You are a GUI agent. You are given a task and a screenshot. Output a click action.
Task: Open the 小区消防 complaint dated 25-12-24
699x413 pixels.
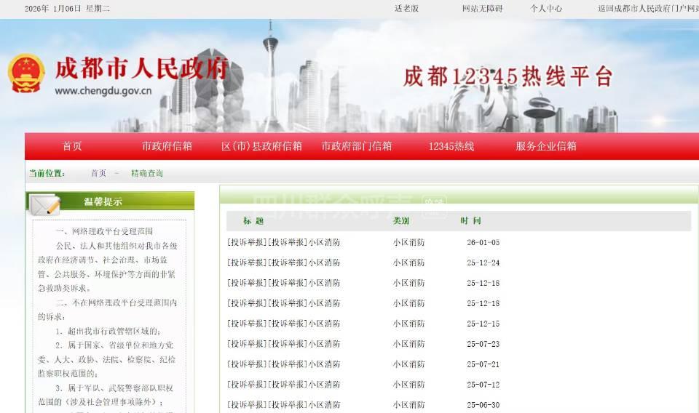(283, 263)
